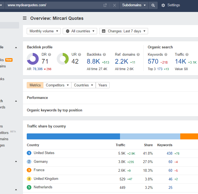Clear the URL field with X icon
Viewport: 198px width, 194px height.
114,5
